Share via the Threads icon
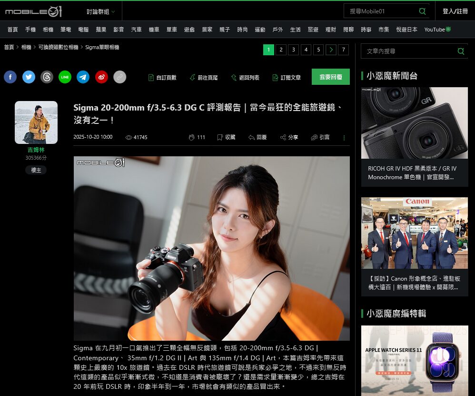 click(x=47, y=77)
